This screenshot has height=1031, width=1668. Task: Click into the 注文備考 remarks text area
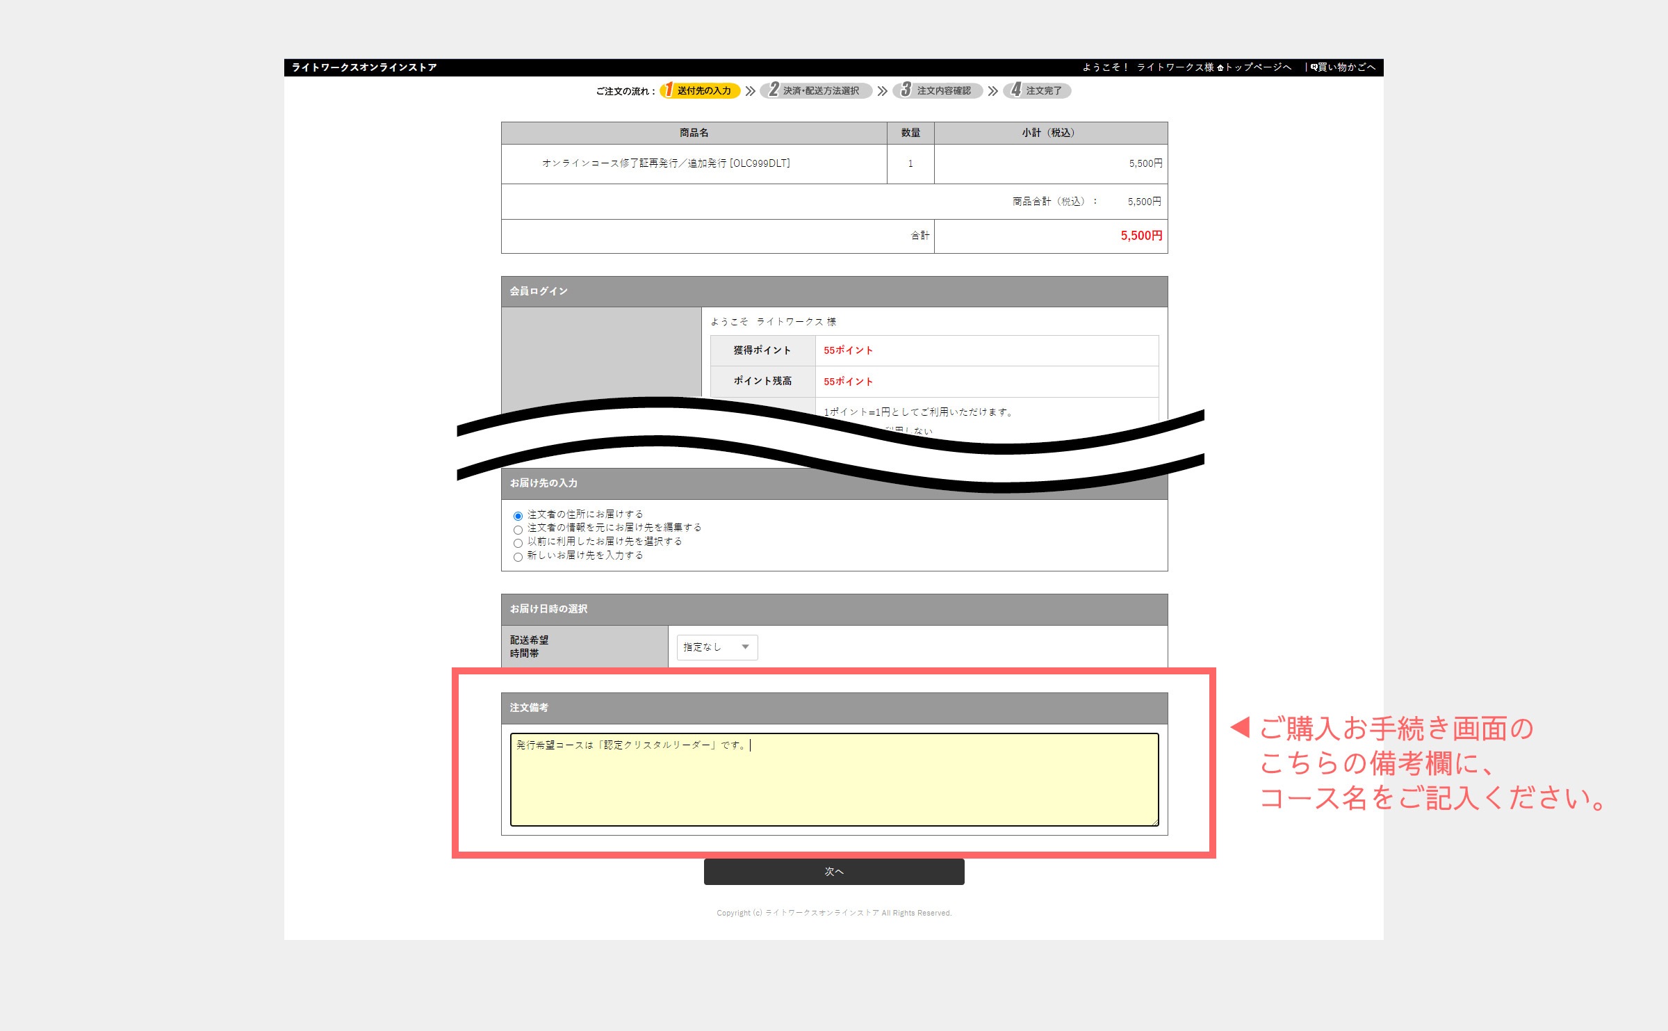point(834,779)
